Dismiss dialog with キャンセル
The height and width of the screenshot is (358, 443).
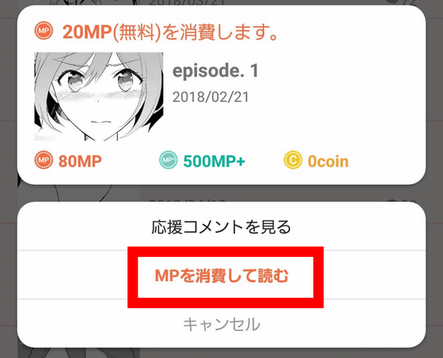coord(221,324)
